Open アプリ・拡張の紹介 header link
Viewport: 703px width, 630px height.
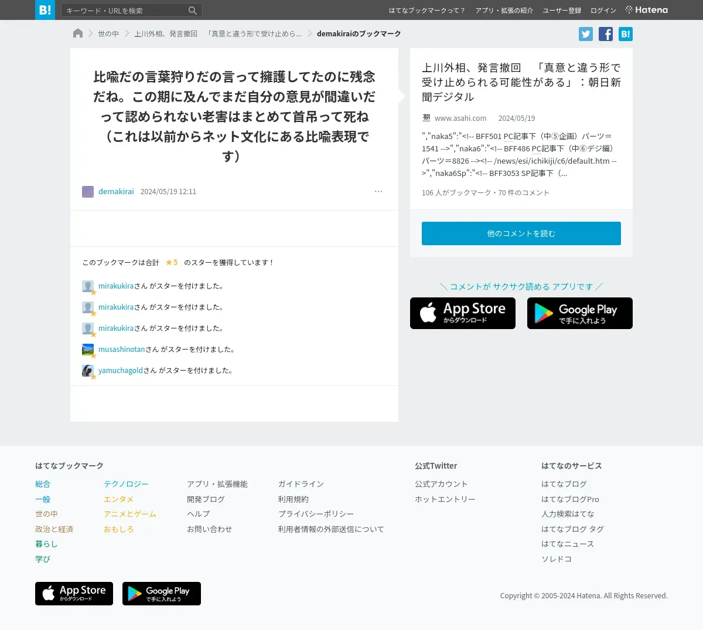504,11
